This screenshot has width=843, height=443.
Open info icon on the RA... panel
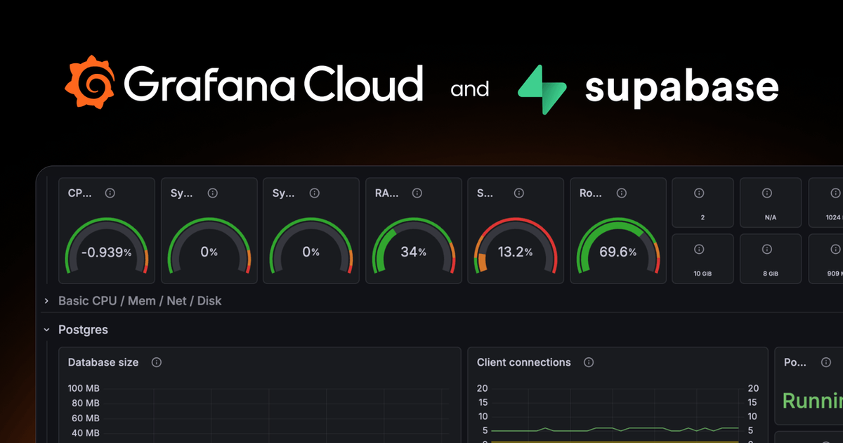pyautogui.click(x=418, y=193)
